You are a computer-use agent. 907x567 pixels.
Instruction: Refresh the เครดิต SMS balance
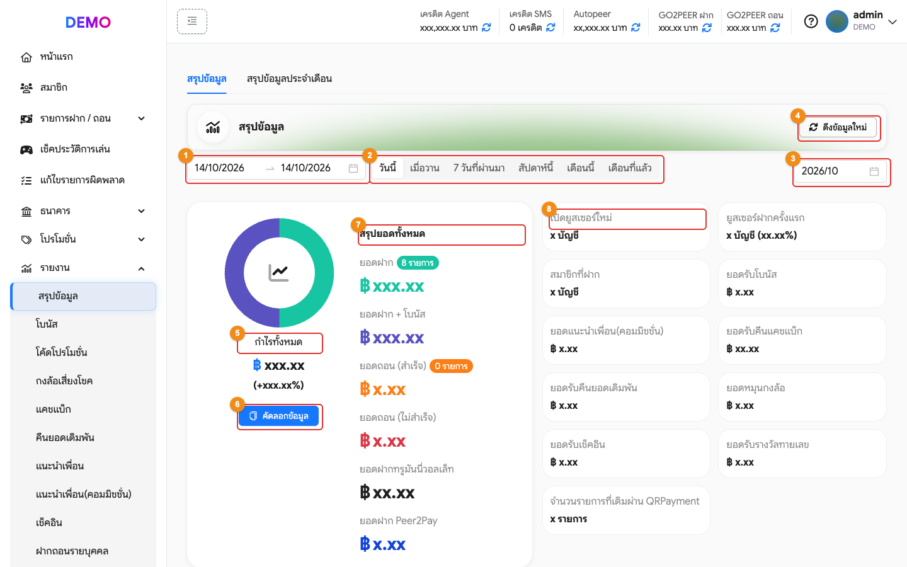click(550, 28)
